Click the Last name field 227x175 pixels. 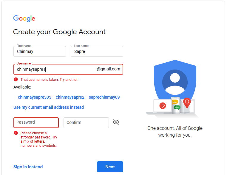(x=97, y=51)
